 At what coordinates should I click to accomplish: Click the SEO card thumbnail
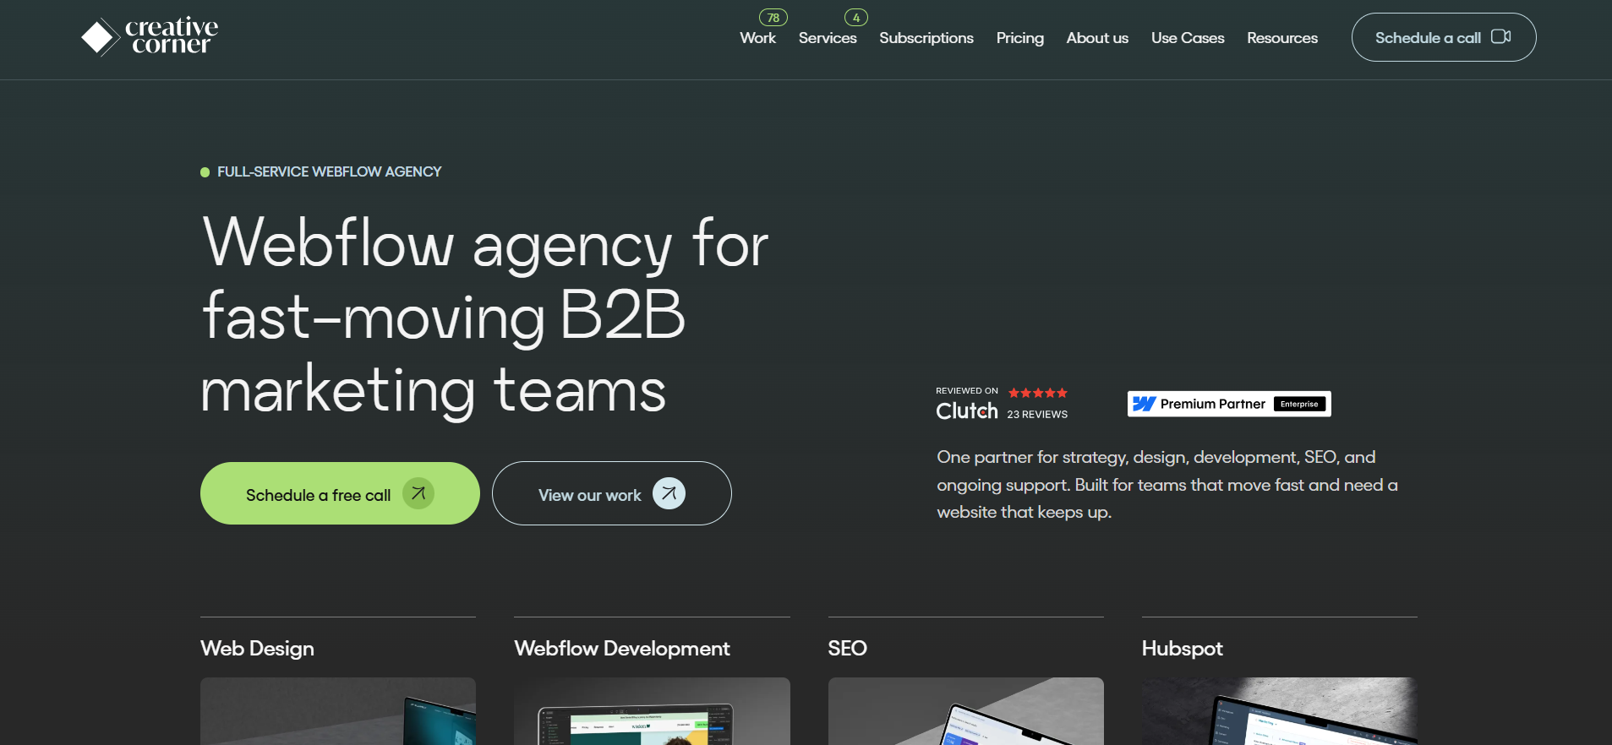pos(965,711)
